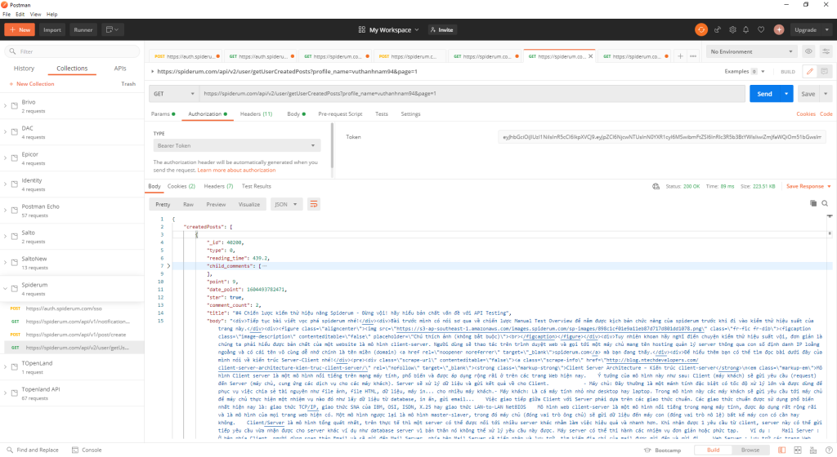This screenshot has height=457, width=837.
Task: Switch to Browse mode toggle
Action: tap(750, 450)
